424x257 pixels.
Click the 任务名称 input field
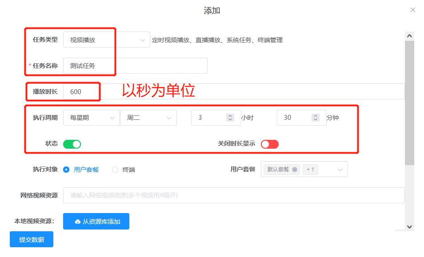tap(135, 66)
